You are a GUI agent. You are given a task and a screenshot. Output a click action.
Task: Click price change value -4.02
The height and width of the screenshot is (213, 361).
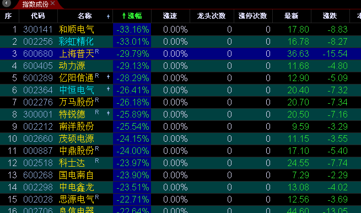click(337, 187)
